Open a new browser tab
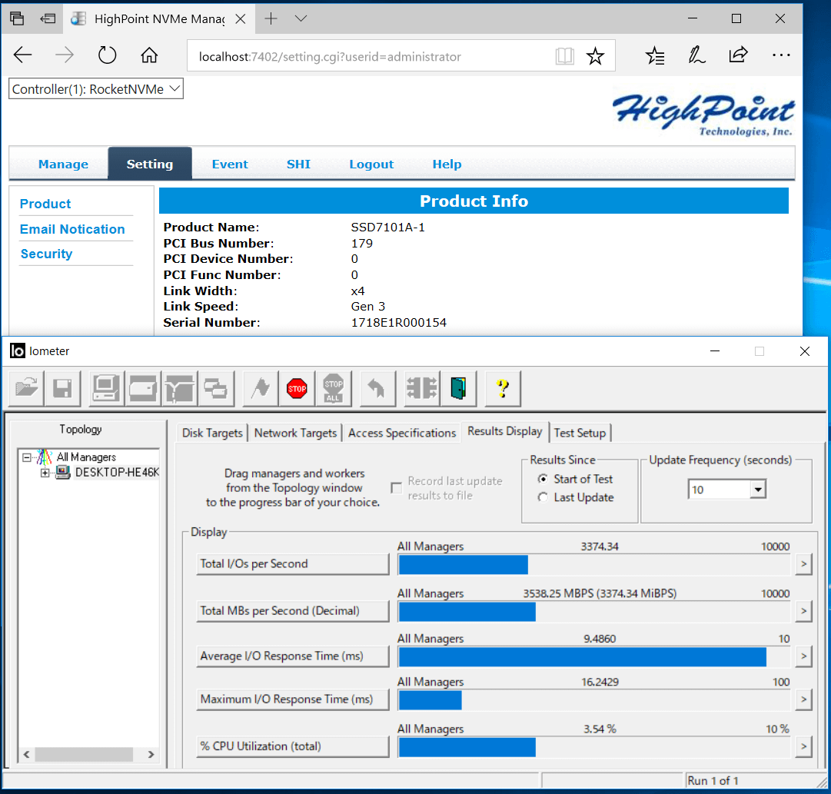Screen dimensions: 831x794 click(271, 19)
